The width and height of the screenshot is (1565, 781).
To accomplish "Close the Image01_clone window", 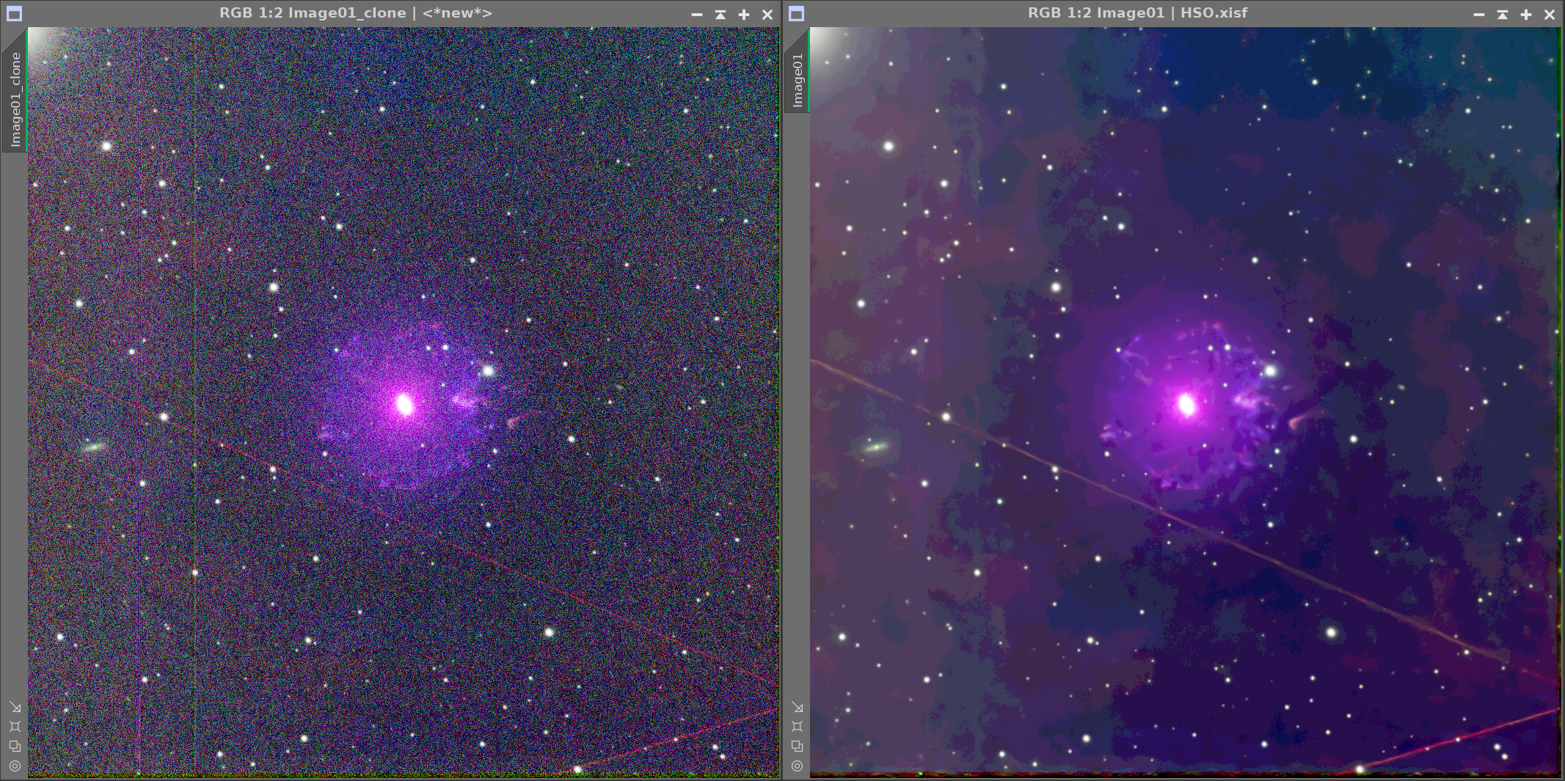I will coord(767,14).
